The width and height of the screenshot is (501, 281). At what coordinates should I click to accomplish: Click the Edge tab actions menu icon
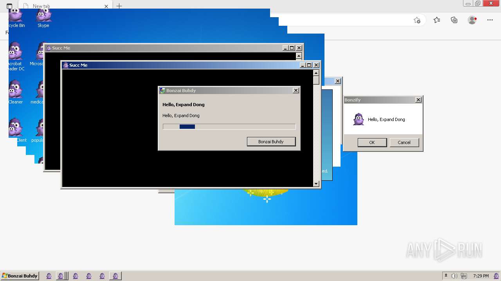pyautogui.click(x=9, y=6)
